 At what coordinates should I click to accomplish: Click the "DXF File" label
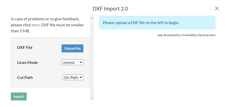tap(25, 47)
